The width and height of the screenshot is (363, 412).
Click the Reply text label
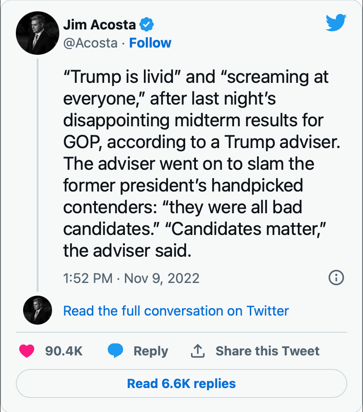coord(151,351)
